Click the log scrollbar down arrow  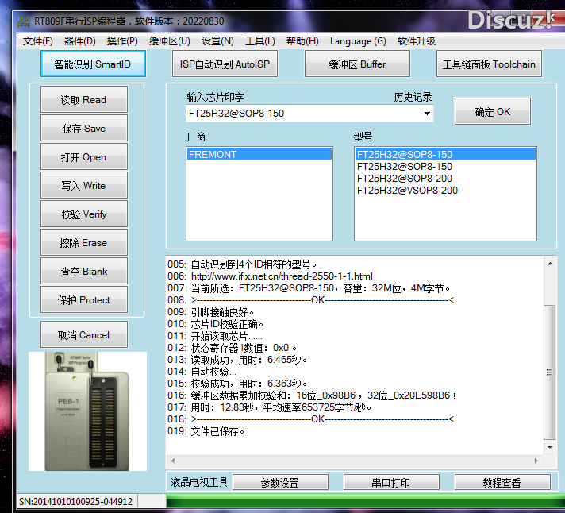tap(550, 447)
